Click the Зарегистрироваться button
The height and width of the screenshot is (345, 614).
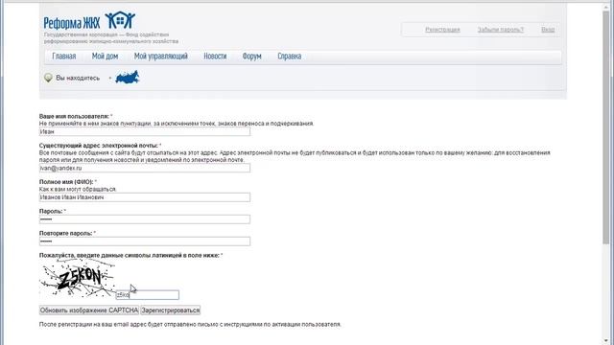(171, 310)
